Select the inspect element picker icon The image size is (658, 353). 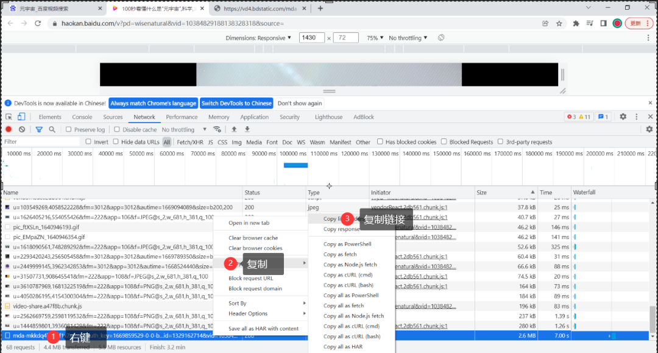9,117
